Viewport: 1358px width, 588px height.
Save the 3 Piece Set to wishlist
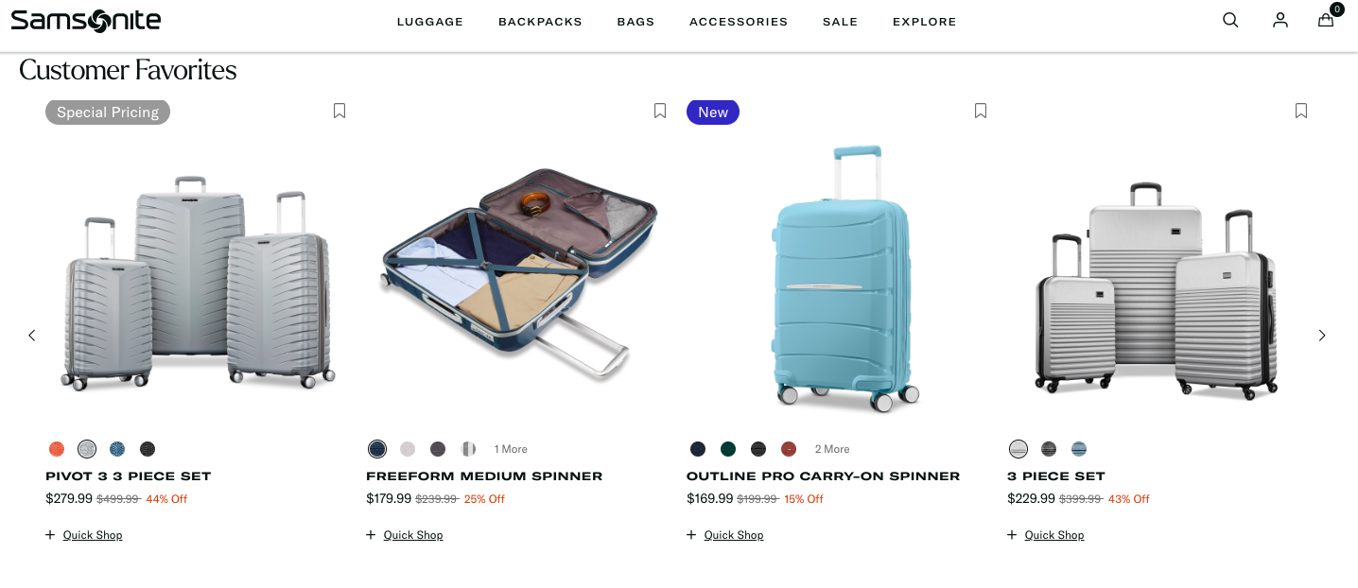(1301, 111)
